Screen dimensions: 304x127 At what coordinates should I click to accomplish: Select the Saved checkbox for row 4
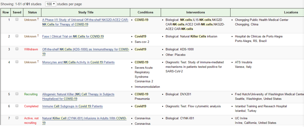[17, 62]
